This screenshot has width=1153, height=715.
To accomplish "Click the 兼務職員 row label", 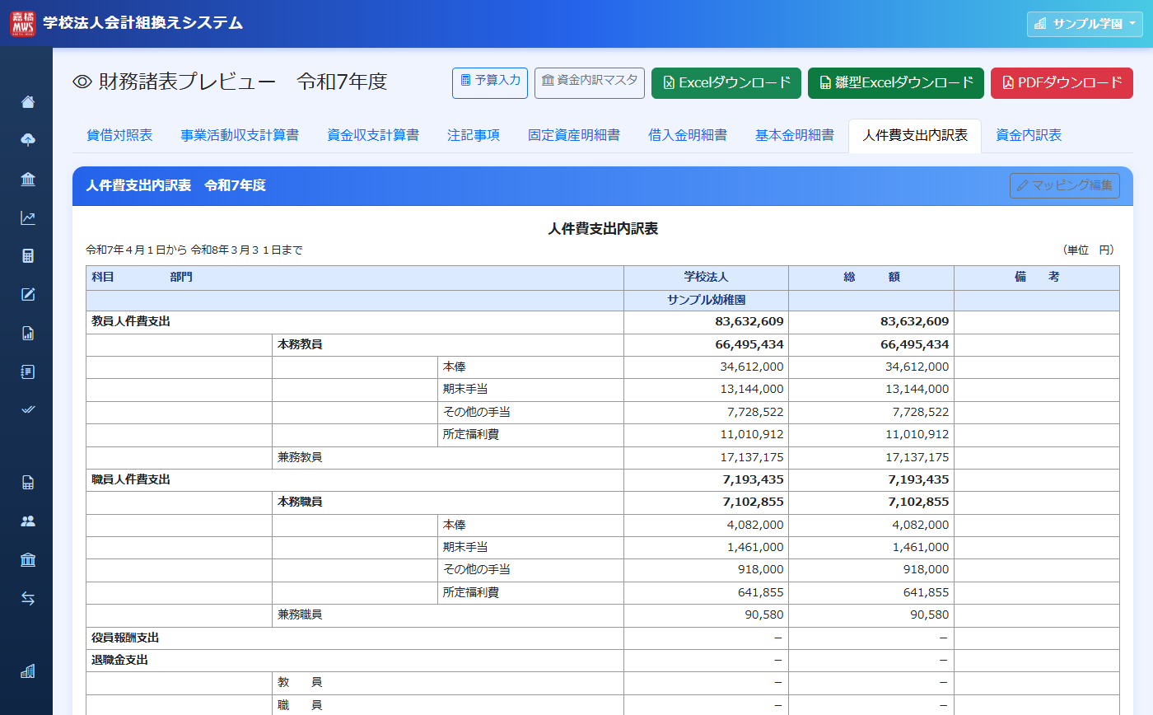I will pyautogui.click(x=300, y=615).
